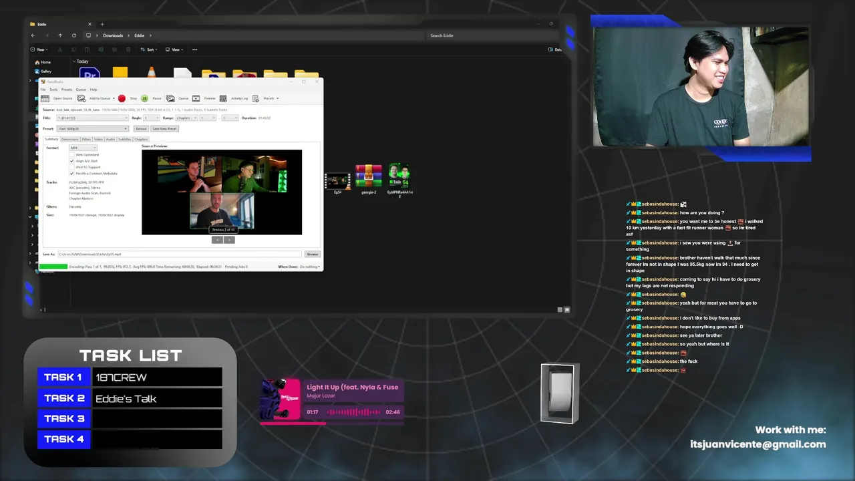The image size is (855, 481).
Task: Click the Source Preview image in HandBrake
Action: coord(222,192)
